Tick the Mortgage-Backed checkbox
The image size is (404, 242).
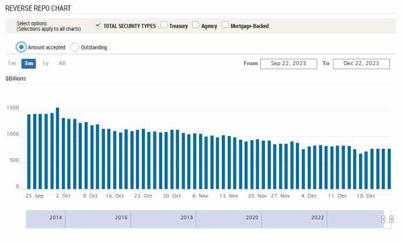point(225,26)
